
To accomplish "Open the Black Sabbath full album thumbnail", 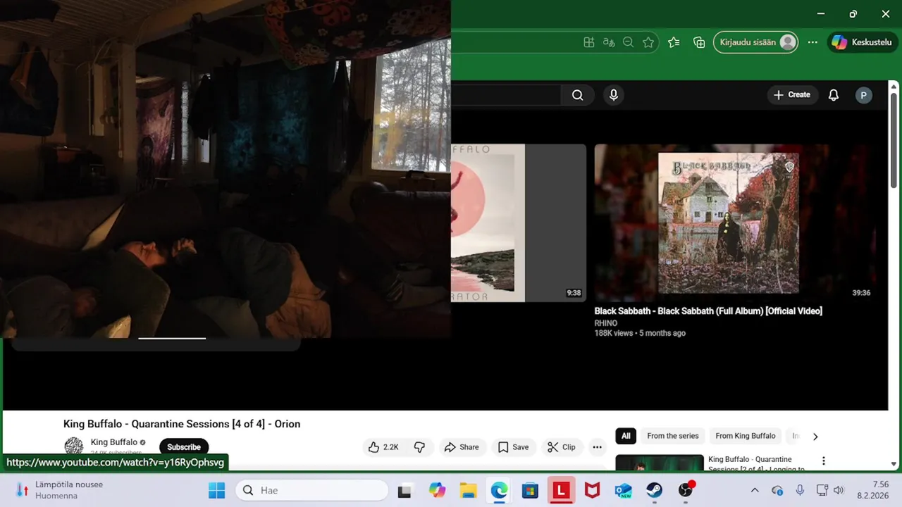I will [x=734, y=223].
